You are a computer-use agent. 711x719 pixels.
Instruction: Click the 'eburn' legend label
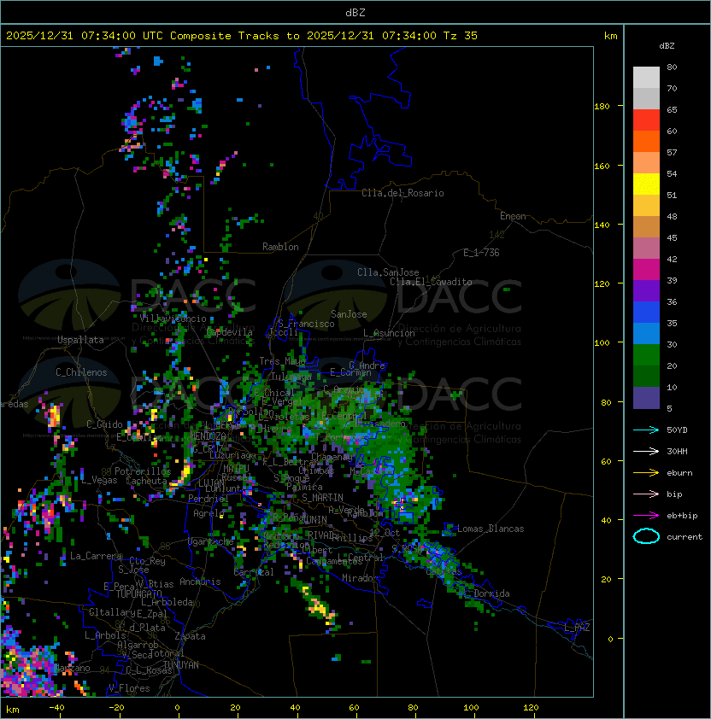click(x=679, y=473)
